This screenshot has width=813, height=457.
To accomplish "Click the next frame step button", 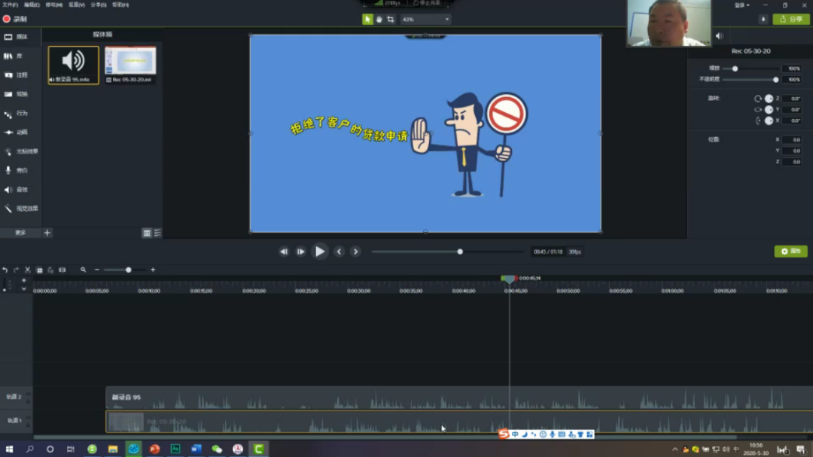I will tap(300, 251).
